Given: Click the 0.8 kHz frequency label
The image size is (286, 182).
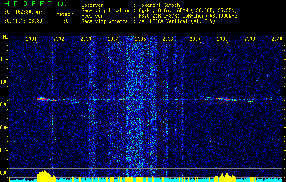Looking at the screenshot, I should [4, 127].
